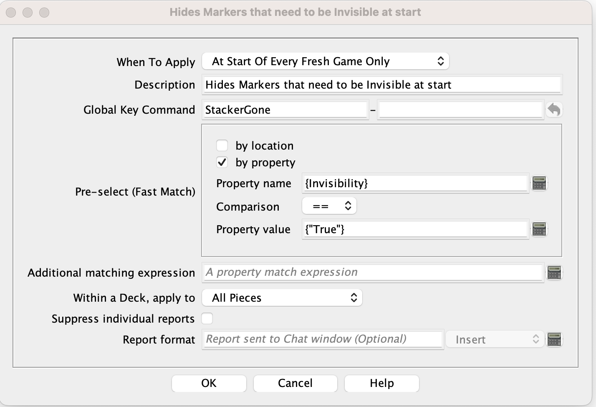This screenshot has height=407, width=596.
Task: Click into the Description text field
Action: pyautogui.click(x=382, y=85)
